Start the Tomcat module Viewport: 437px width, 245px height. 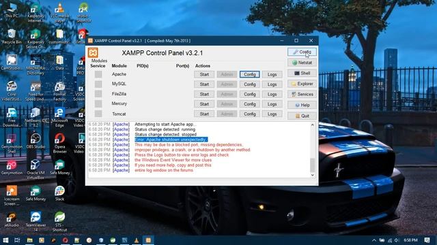[204, 114]
